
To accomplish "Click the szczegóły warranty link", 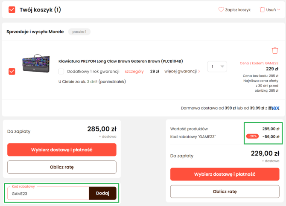I will point(134,72).
